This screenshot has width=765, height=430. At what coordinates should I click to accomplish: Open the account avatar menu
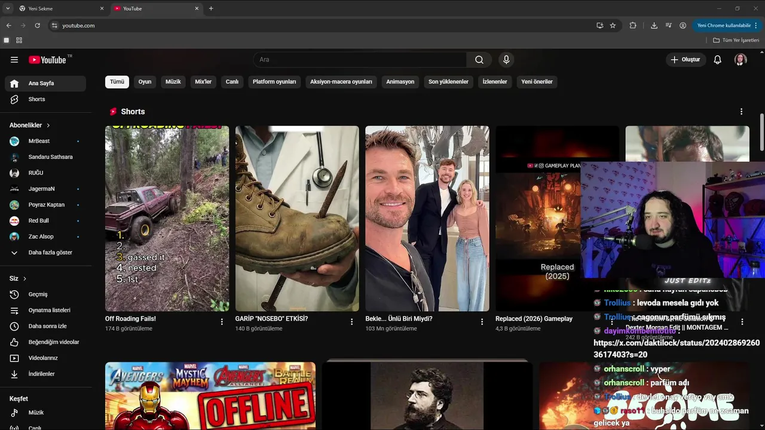coord(740,60)
